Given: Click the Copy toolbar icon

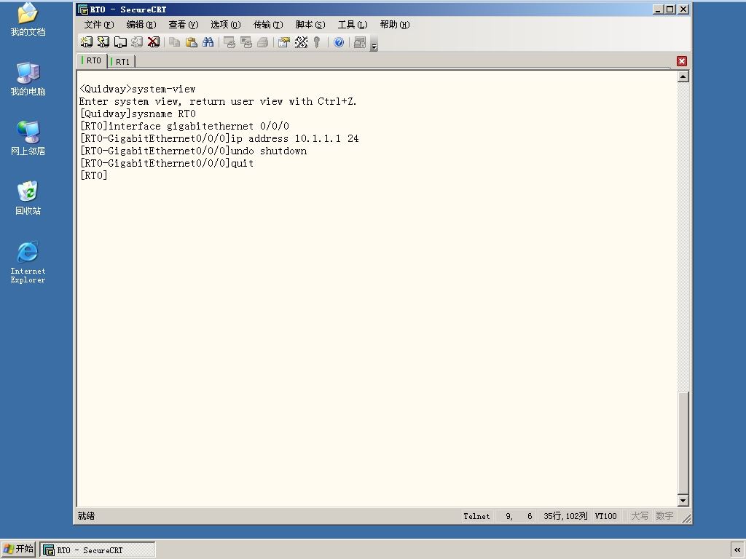Looking at the screenshot, I should (175, 42).
